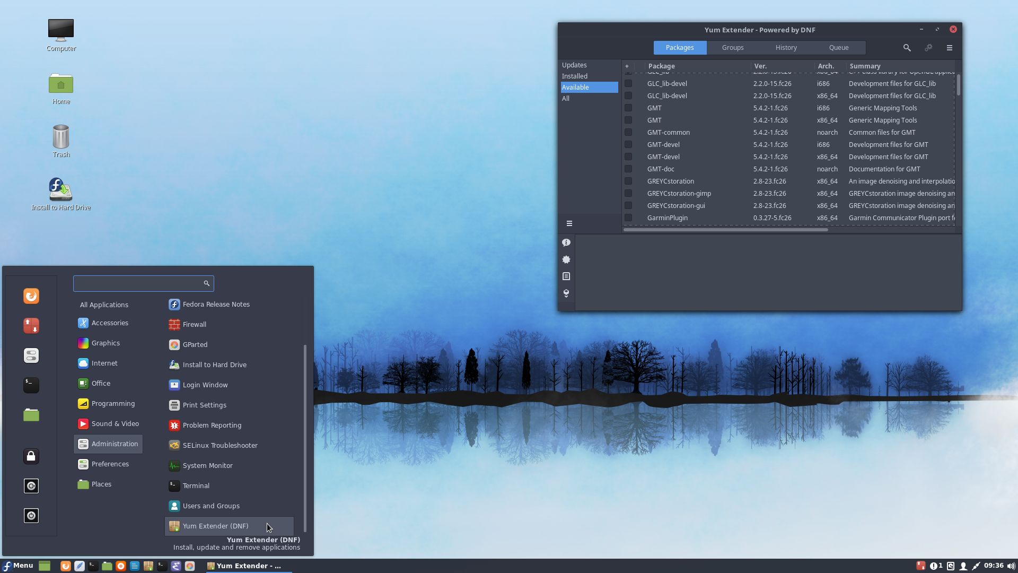Open the Accessories menu category

click(x=108, y=323)
